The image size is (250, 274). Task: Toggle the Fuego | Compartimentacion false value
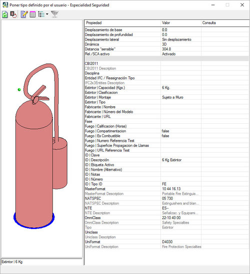165,131
